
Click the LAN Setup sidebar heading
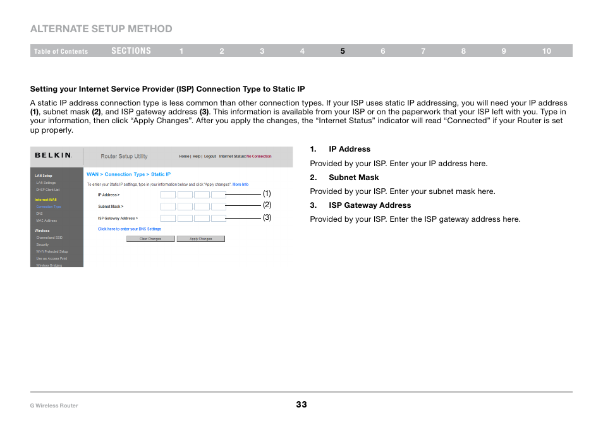pos(44,176)
